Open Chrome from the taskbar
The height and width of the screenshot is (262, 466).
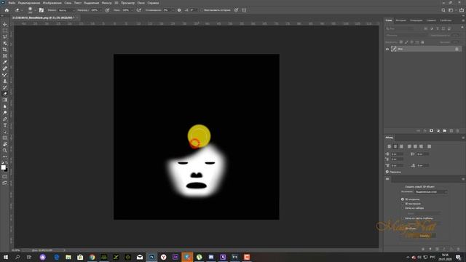coord(92,257)
